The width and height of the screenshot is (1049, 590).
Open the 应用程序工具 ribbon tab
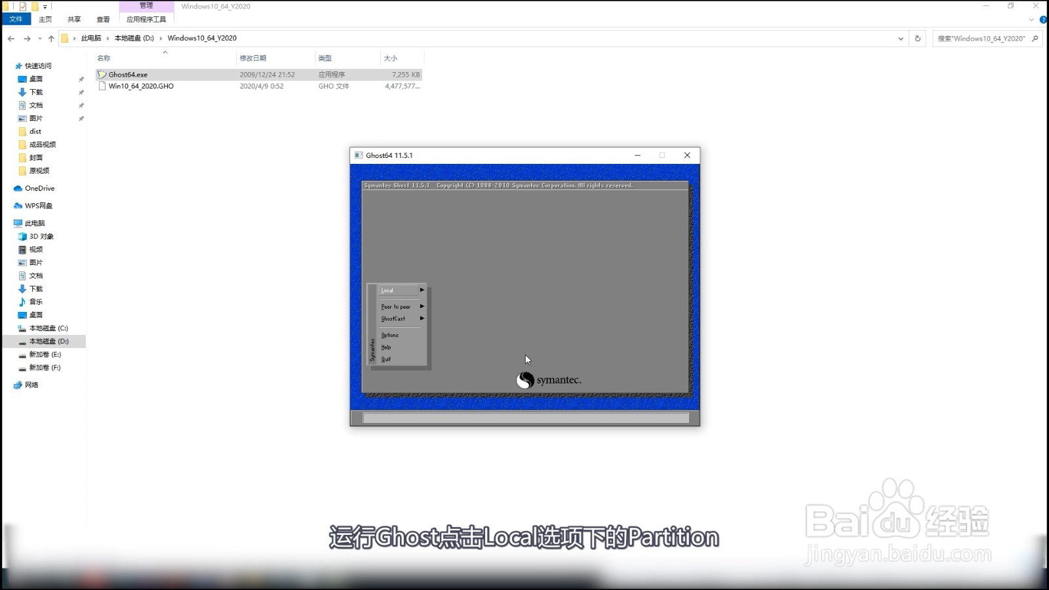pos(146,19)
